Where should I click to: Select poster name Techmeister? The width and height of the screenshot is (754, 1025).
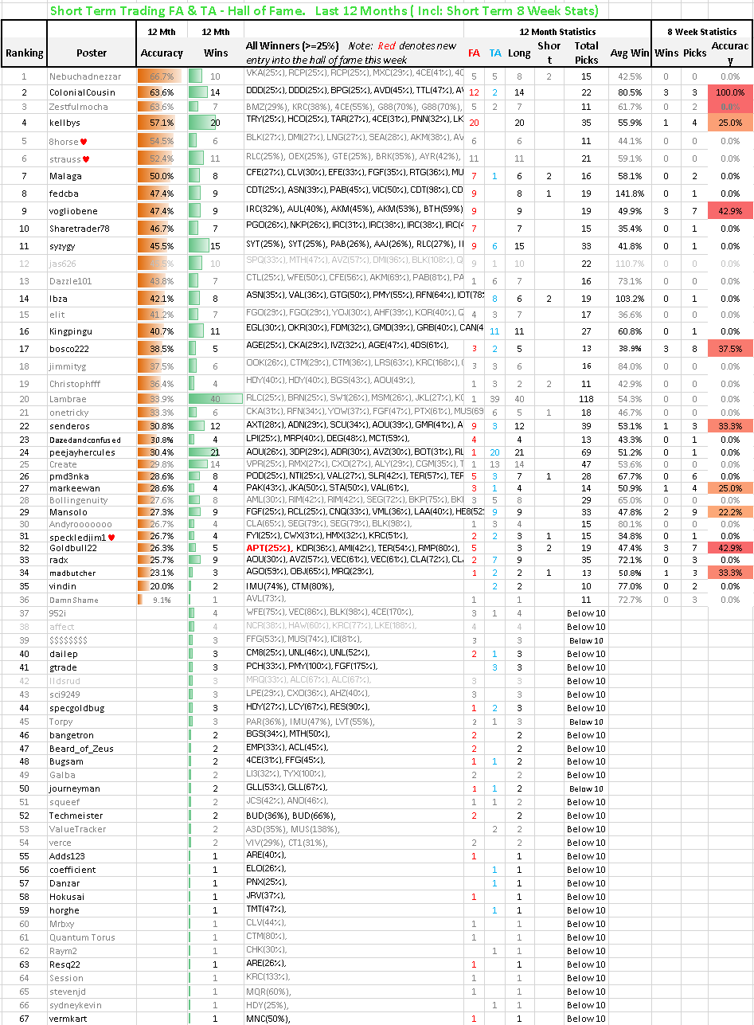pos(76,816)
